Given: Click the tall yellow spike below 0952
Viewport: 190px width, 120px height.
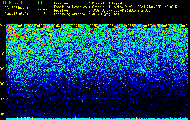Looking at the screenshot, I should click(33, 118).
